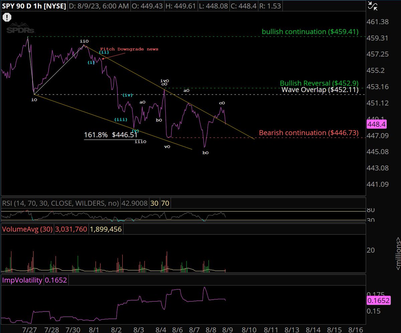The height and width of the screenshot is (333, 401).
Task: Select the ivO wave label
Action: (x=164, y=81)
